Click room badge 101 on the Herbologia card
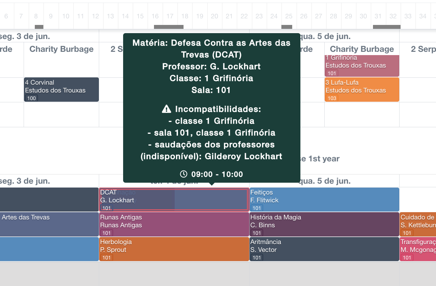Screen dimensions: 436x286 (x=106, y=258)
